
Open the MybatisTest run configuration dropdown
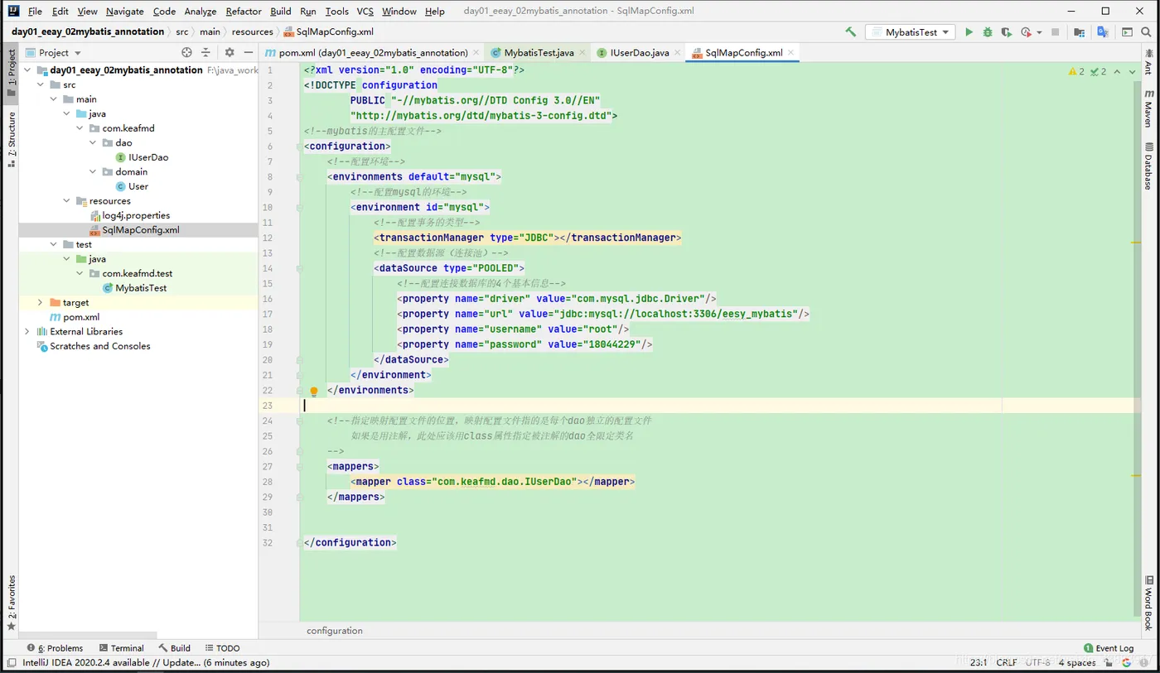pyautogui.click(x=910, y=32)
